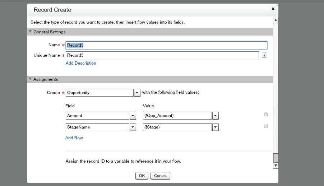The width and height of the screenshot is (324, 186).
Task: Open the Create object type dropdown
Action: (137, 93)
